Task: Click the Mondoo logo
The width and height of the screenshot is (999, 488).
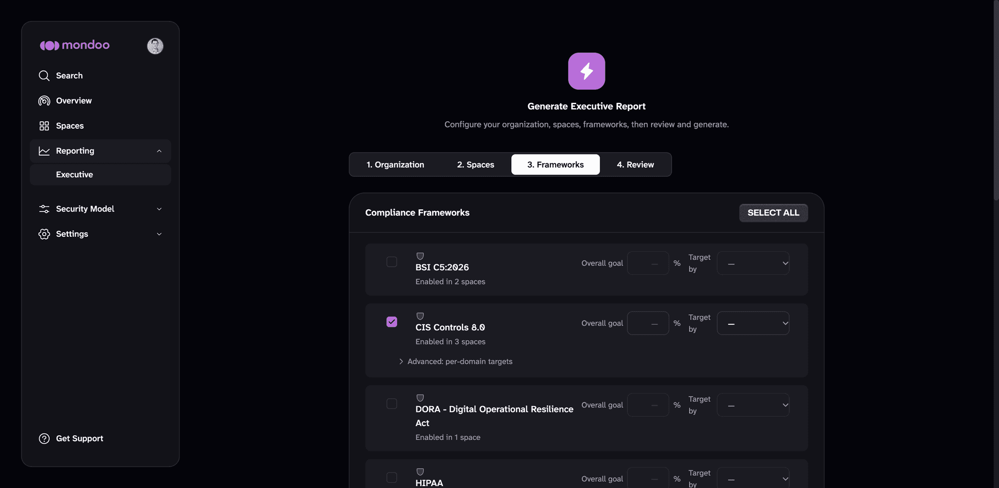Action: pyautogui.click(x=75, y=45)
